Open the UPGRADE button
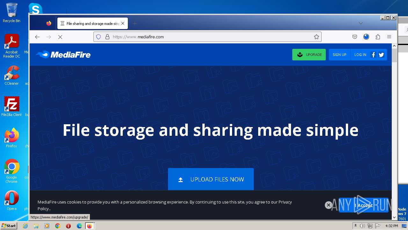Viewport: 408px width, 230px height. coord(309,55)
